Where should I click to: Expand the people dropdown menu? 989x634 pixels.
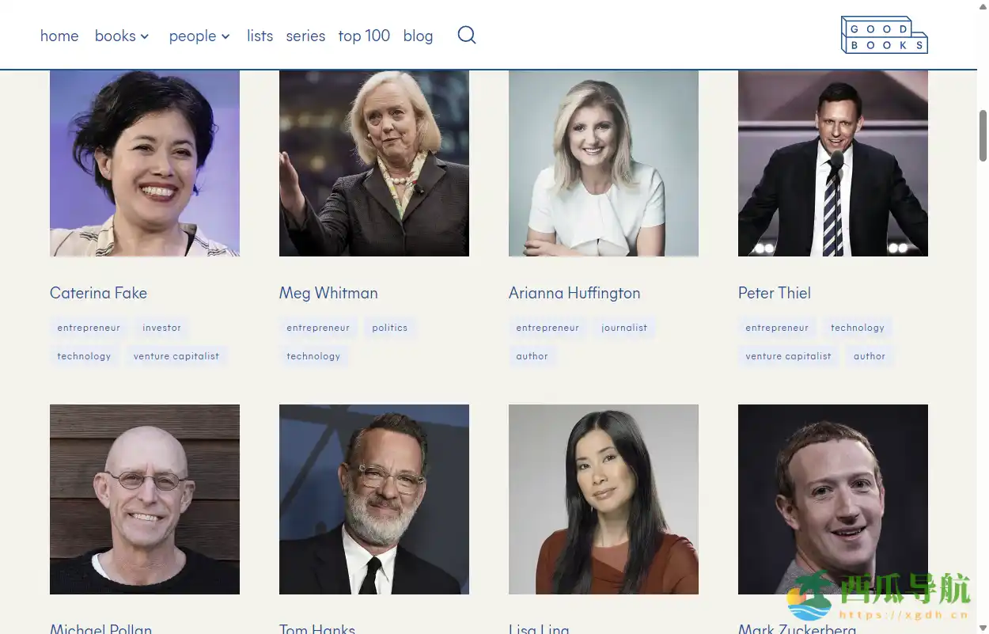tap(199, 36)
